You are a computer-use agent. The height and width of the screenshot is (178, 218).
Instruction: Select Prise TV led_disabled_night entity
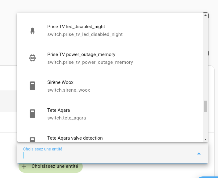pyautogui.click(x=110, y=30)
